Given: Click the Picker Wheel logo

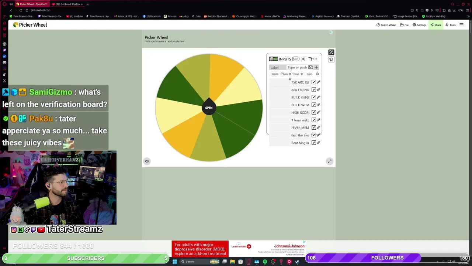Looking at the screenshot, I should (30, 25).
